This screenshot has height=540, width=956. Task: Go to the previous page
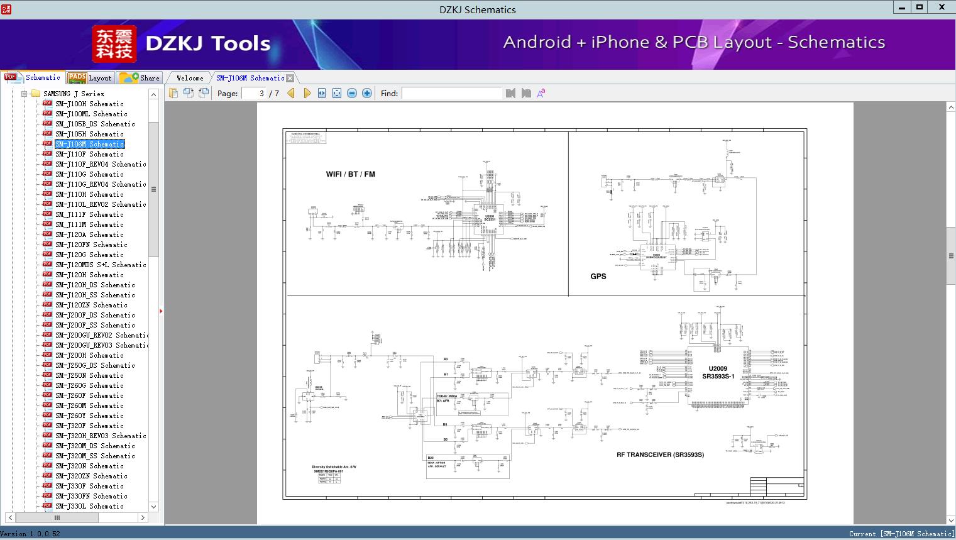point(290,93)
